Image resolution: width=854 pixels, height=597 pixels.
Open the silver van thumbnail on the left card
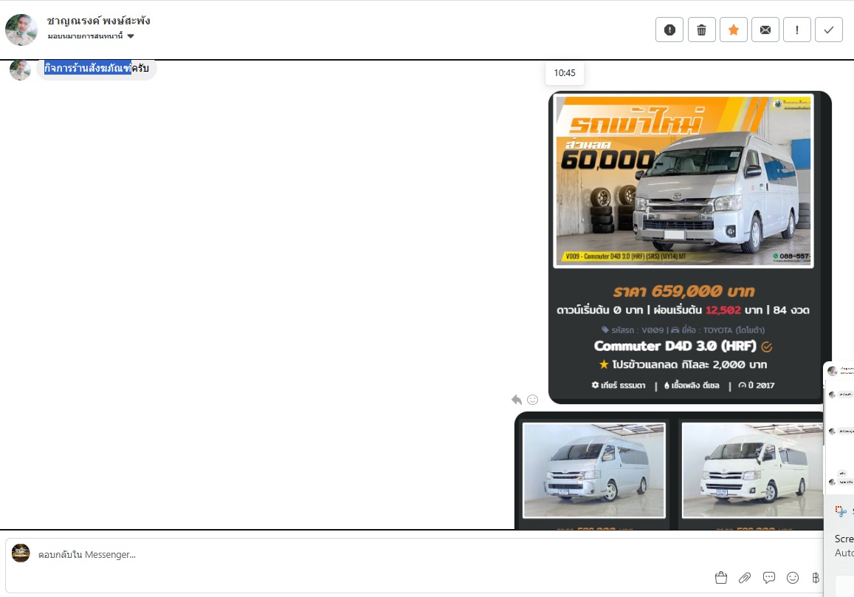click(x=593, y=470)
